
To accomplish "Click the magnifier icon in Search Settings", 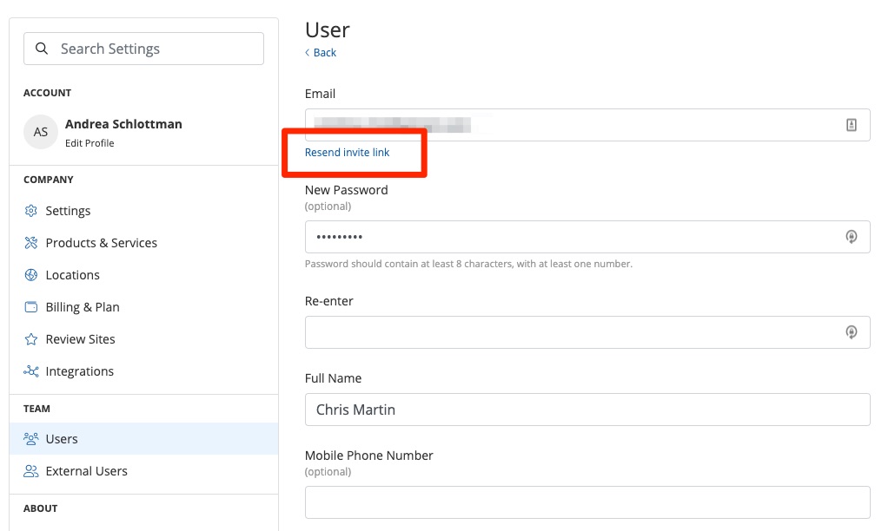I will tap(42, 49).
